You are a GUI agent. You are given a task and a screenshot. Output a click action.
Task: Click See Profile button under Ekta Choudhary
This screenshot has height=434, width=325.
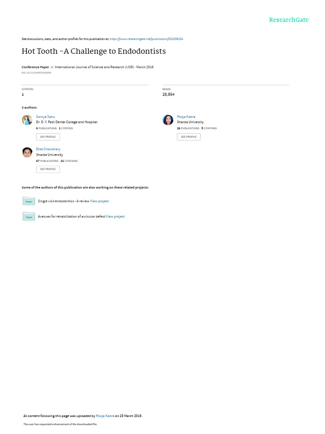tap(48, 169)
